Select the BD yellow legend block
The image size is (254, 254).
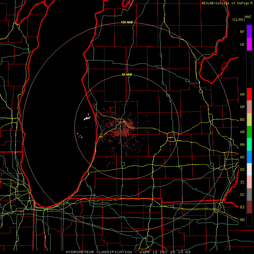pos(249,119)
